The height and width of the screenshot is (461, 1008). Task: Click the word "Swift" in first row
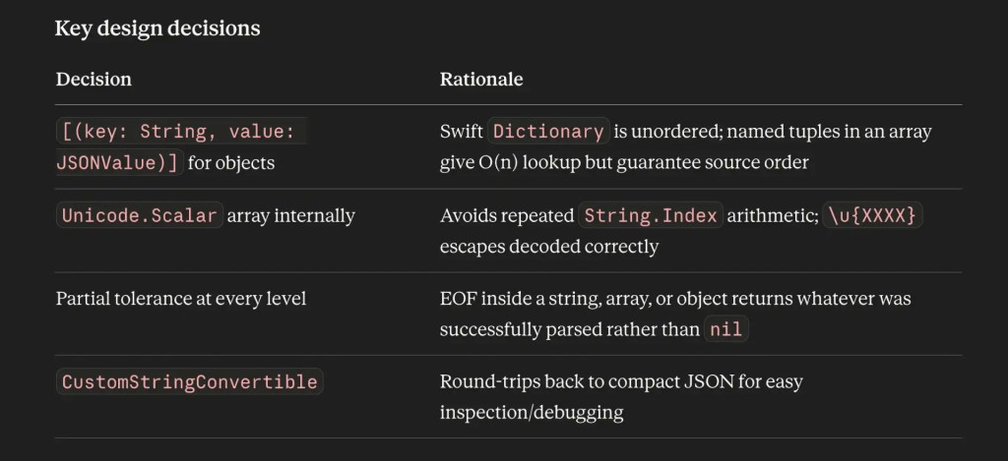click(462, 132)
